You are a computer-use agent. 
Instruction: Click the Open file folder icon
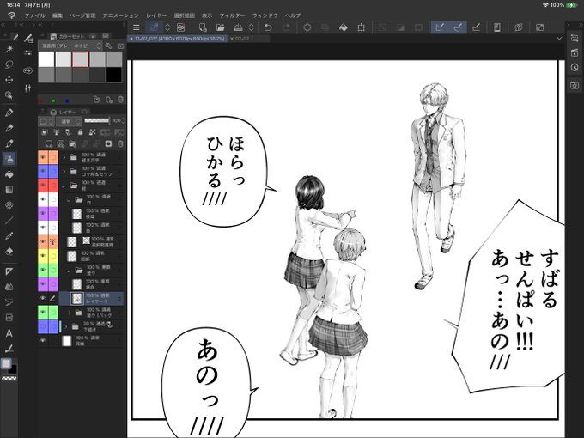coord(221,27)
